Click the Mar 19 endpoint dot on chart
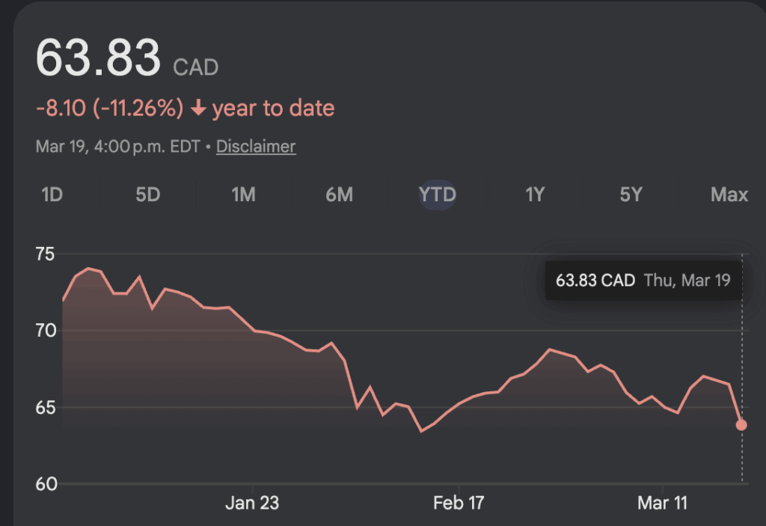The height and width of the screenshot is (526, 766). tap(741, 425)
